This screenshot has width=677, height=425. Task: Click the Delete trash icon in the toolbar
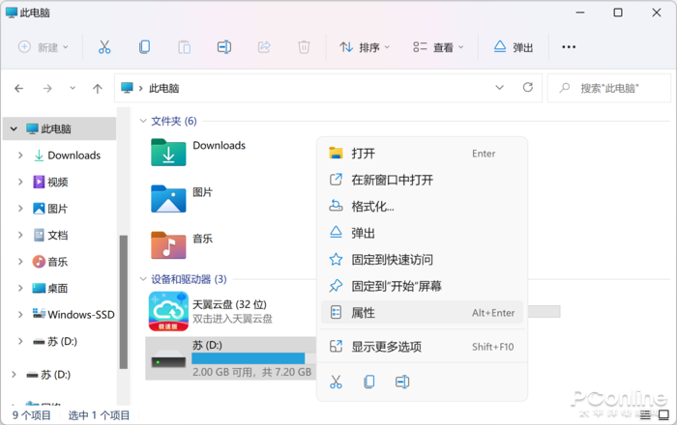coord(304,47)
